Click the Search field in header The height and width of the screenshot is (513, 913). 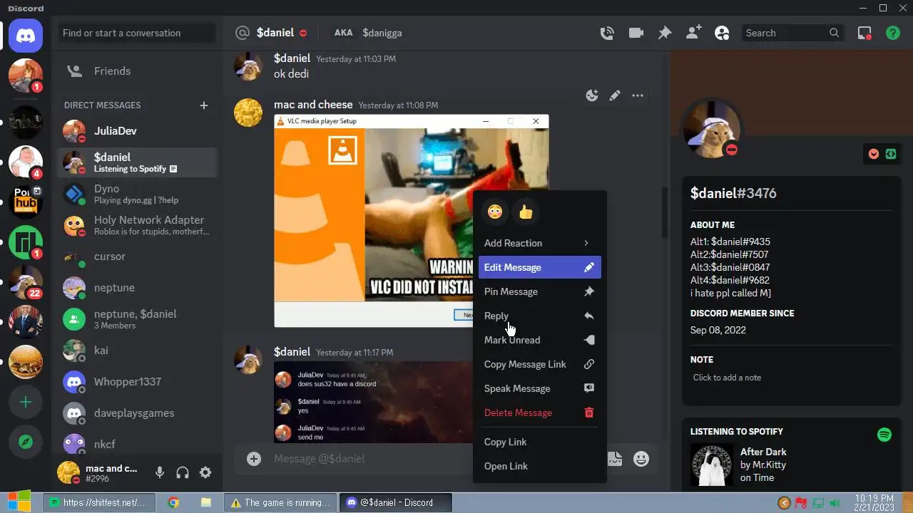coord(792,33)
